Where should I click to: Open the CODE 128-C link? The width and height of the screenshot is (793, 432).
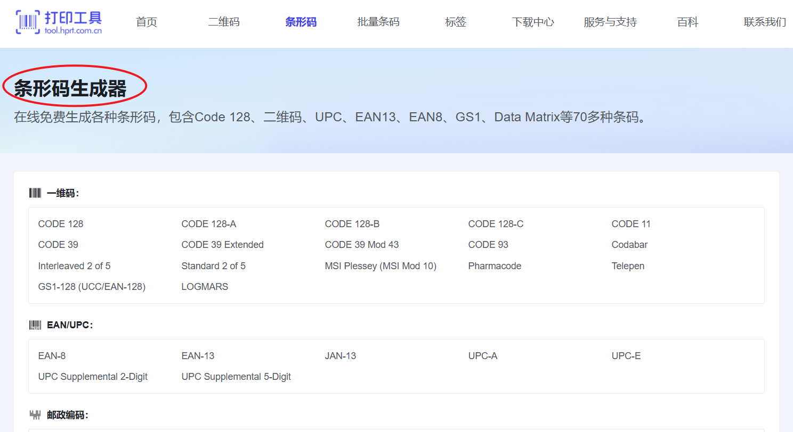point(496,224)
